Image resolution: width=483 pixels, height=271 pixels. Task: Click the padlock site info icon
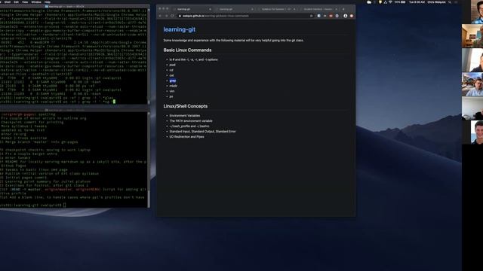click(180, 16)
